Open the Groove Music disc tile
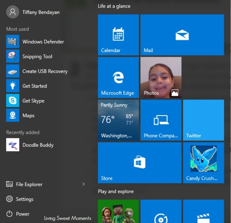 point(161,211)
